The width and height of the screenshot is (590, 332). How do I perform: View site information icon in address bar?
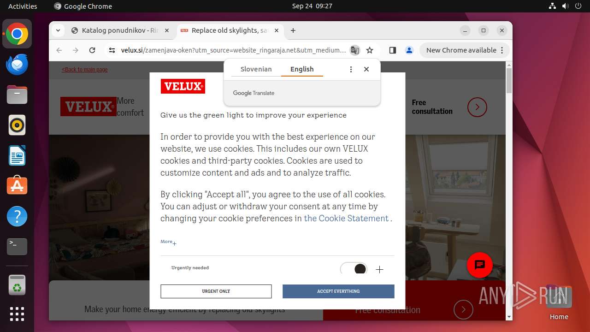(112, 50)
